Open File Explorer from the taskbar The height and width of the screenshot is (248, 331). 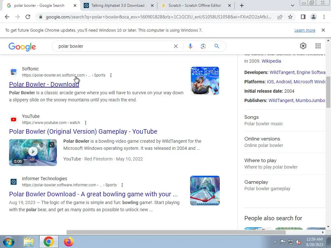pyautogui.click(x=29, y=242)
